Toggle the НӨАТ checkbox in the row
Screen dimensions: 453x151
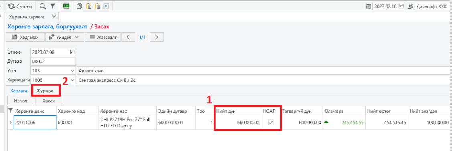click(x=271, y=123)
